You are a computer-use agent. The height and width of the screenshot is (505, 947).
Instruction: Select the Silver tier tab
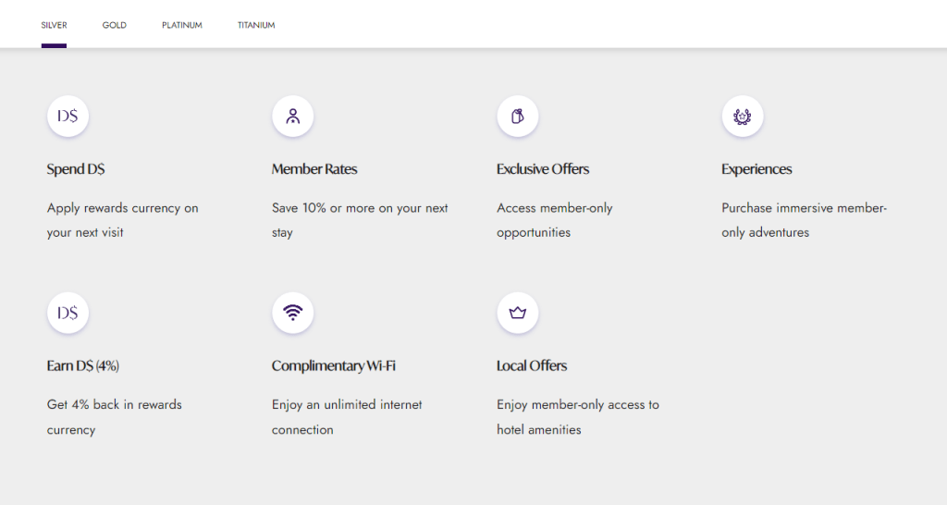pos(54,25)
